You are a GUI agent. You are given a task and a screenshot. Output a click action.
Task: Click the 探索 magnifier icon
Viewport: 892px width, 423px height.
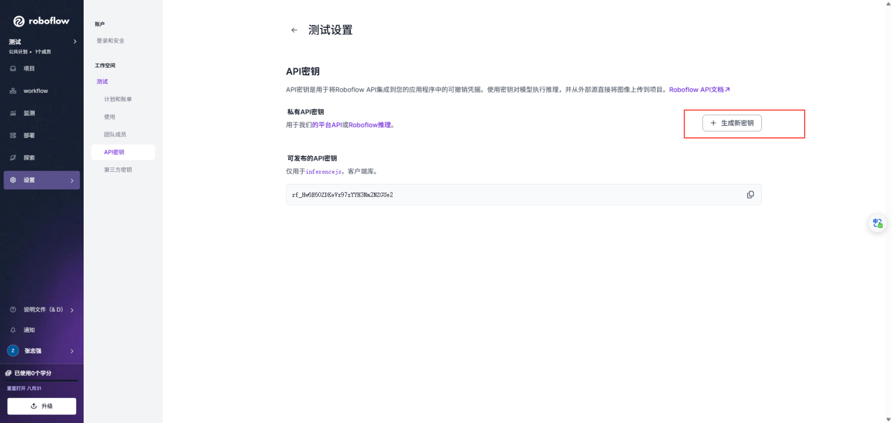pyautogui.click(x=13, y=157)
